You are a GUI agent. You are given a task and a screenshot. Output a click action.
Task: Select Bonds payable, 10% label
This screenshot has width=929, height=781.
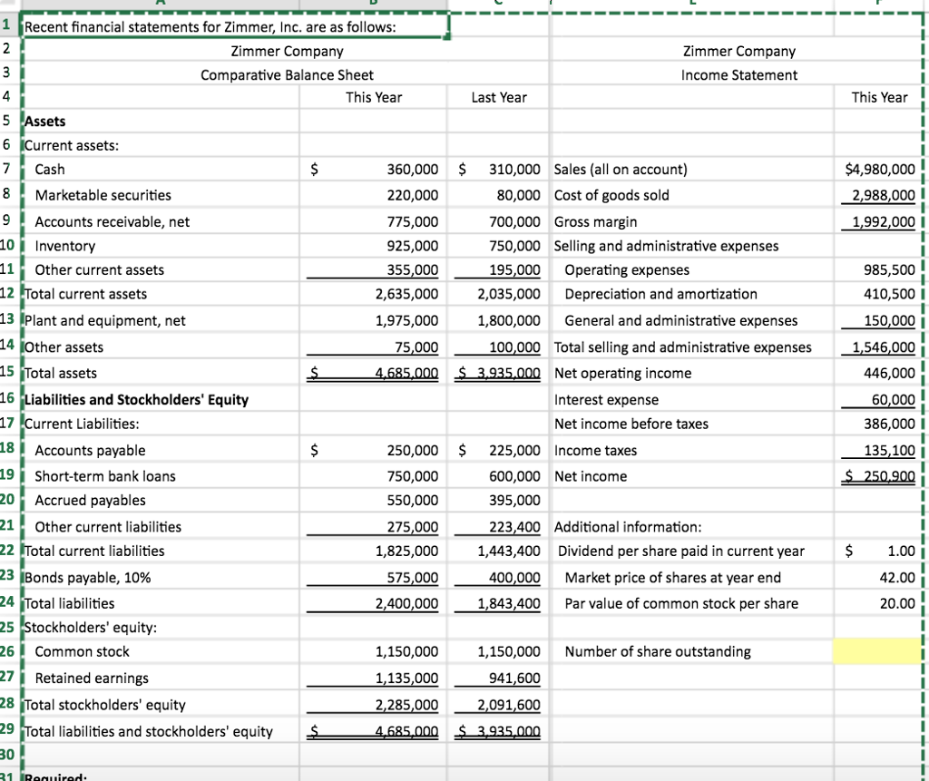[87, 577]
